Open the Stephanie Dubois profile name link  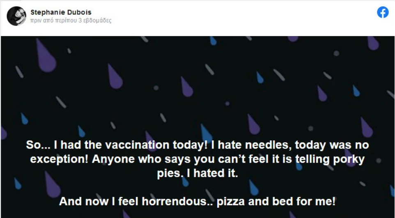tap(61, 12)
